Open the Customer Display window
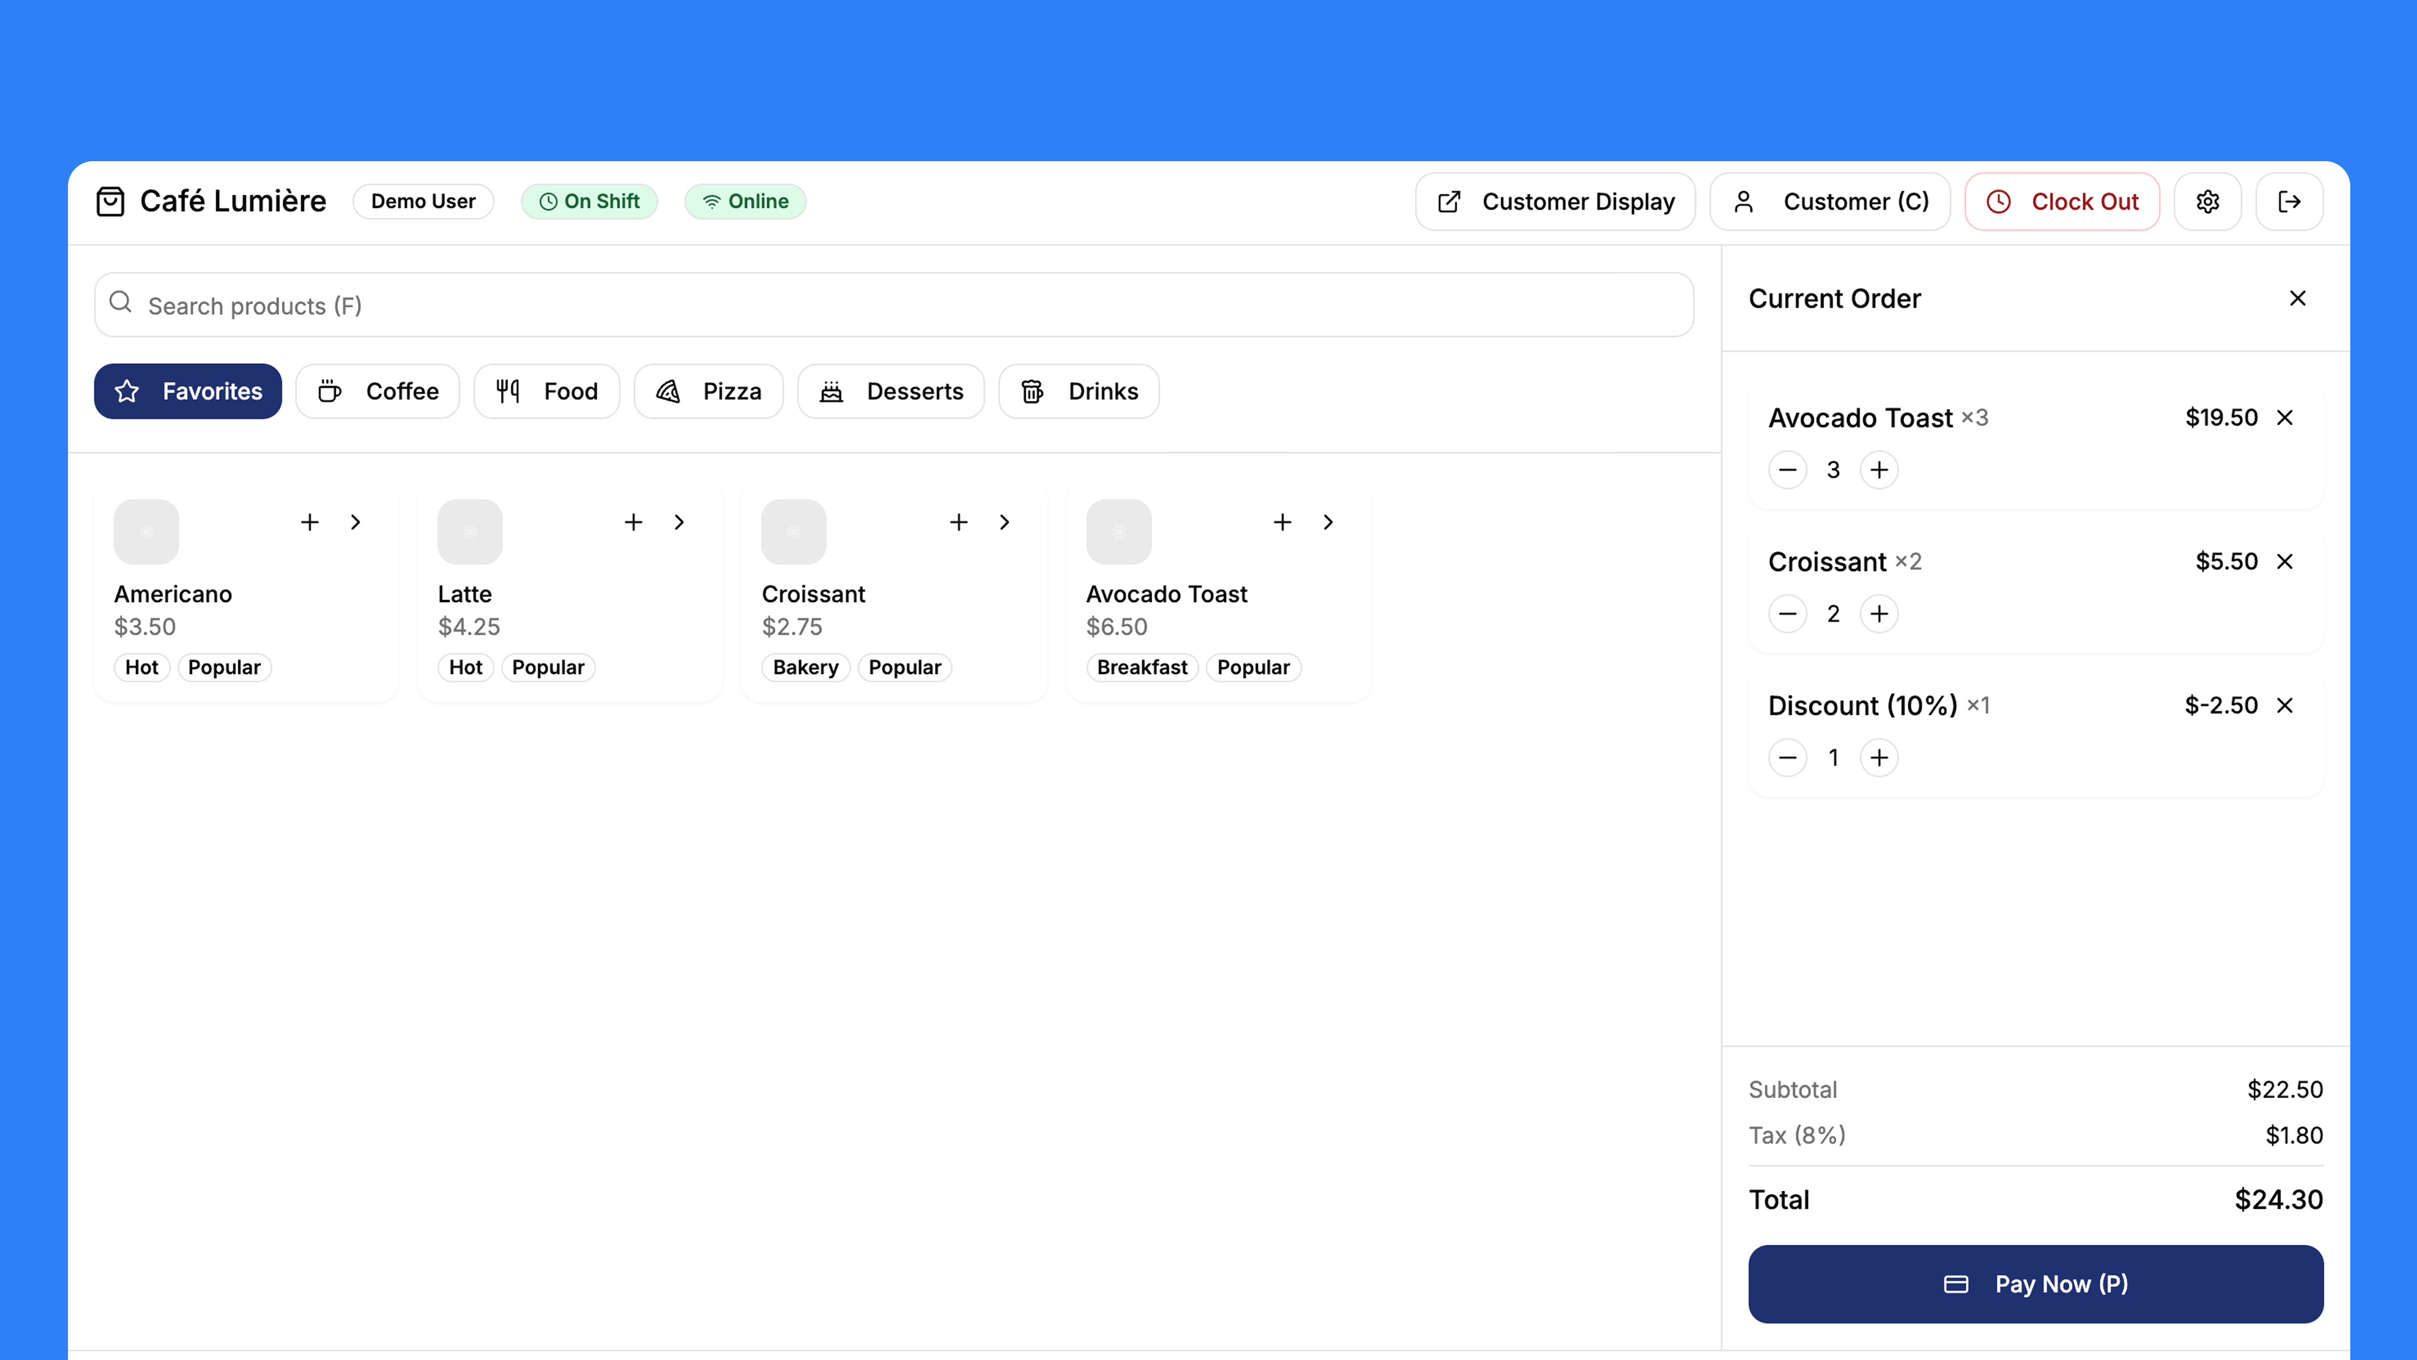This screenshot has width=2417, height=1360. 1555,201
